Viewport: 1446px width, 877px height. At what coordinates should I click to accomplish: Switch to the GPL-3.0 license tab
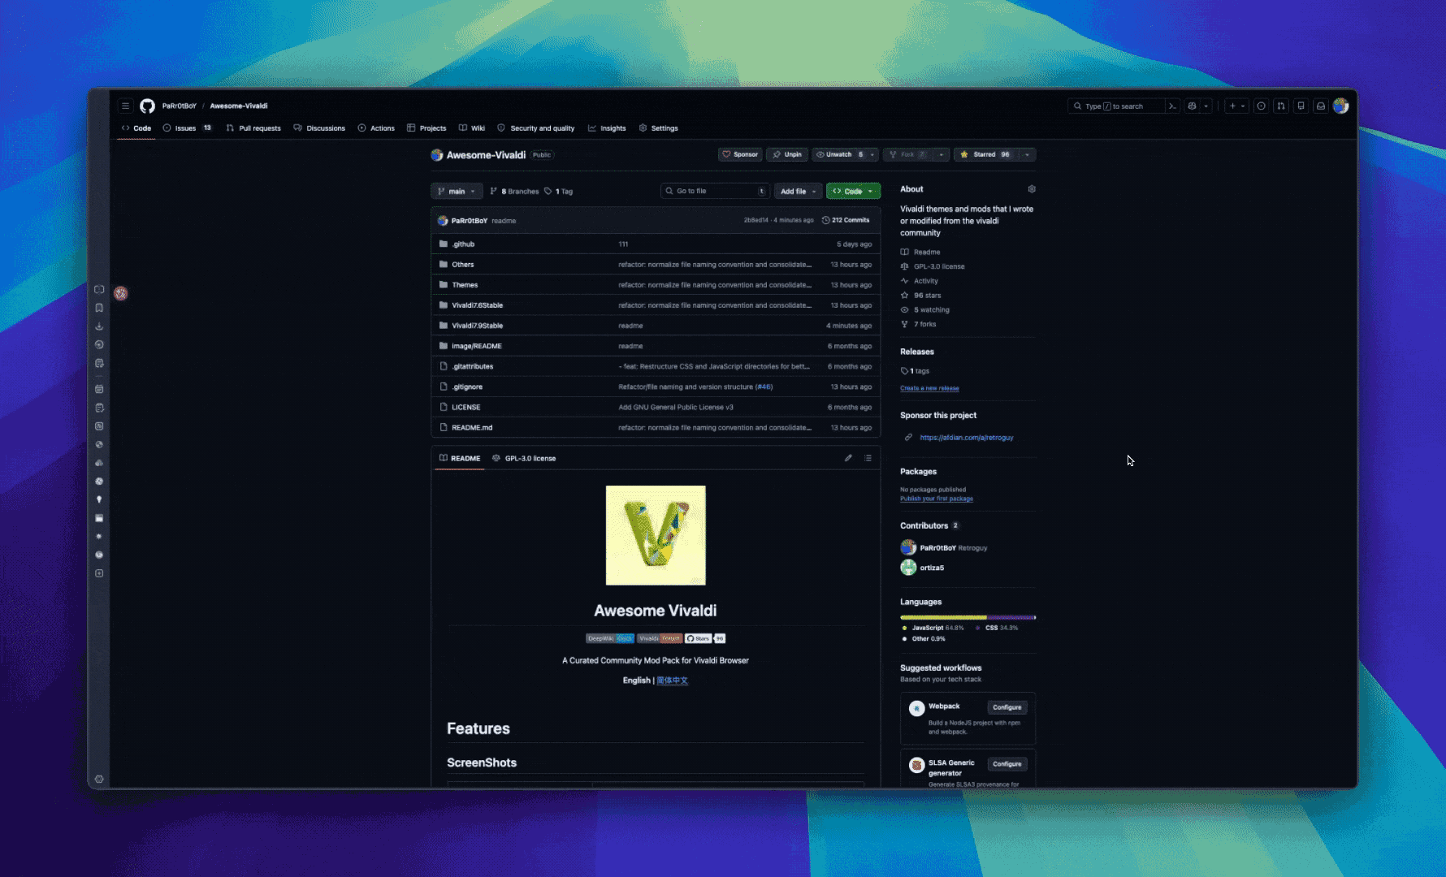524,458
